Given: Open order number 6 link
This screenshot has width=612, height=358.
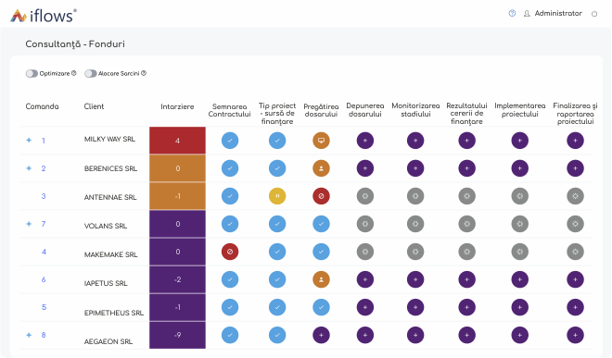Looking at the screenshot, I should 44,279.
